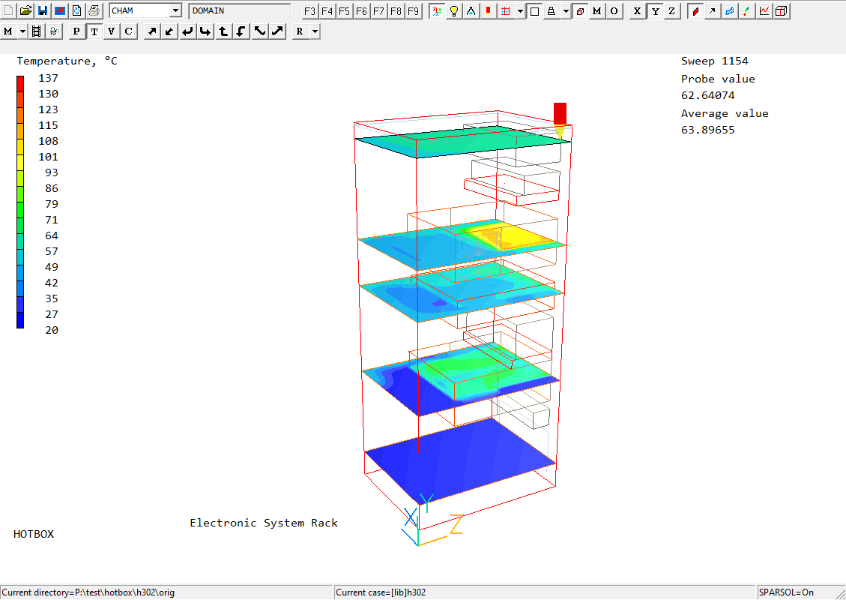Click the printer icon
Image resolution: width=846 pixels, height=600 pixels.
click(94, 10)
